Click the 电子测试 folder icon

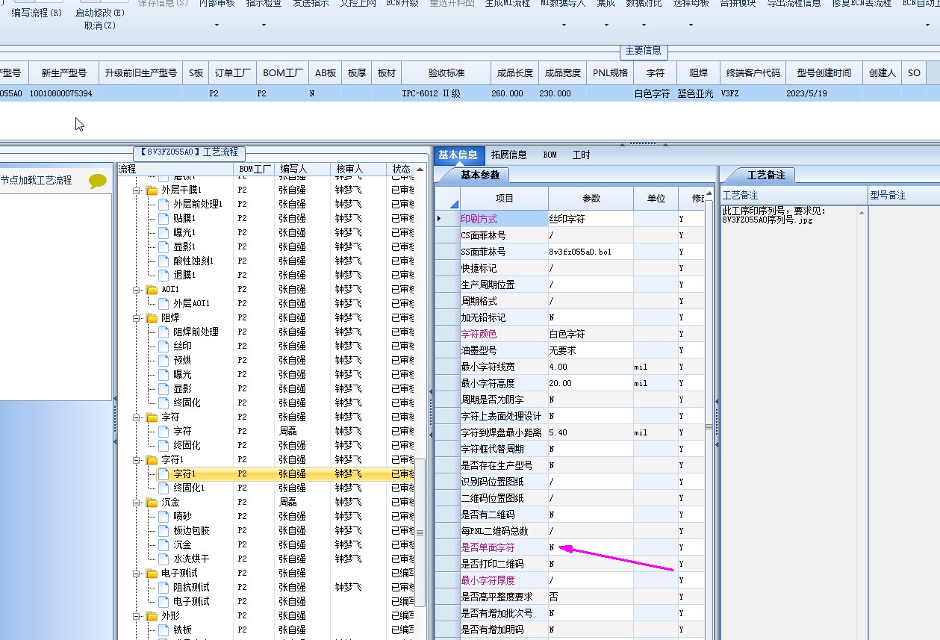tap(152, 574)
